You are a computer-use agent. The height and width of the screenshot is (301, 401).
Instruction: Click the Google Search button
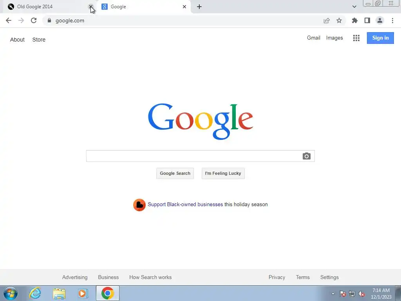pos(175,174)
